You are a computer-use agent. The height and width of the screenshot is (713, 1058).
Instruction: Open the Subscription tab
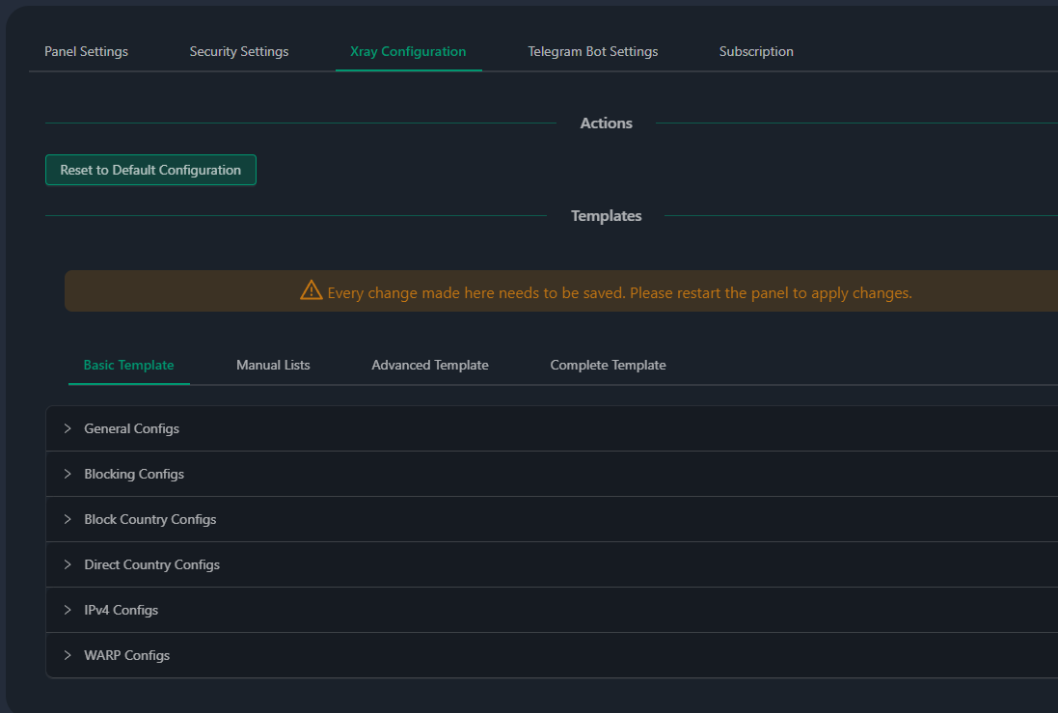pyautogui.click(x=756, y=51)
